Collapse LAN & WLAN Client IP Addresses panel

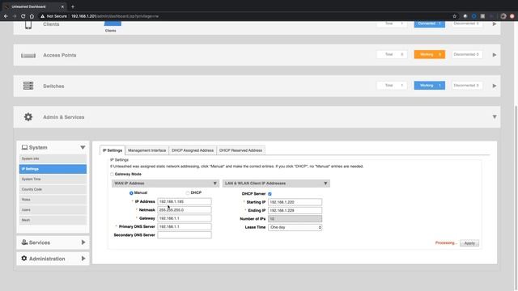(x=325, y=183)
